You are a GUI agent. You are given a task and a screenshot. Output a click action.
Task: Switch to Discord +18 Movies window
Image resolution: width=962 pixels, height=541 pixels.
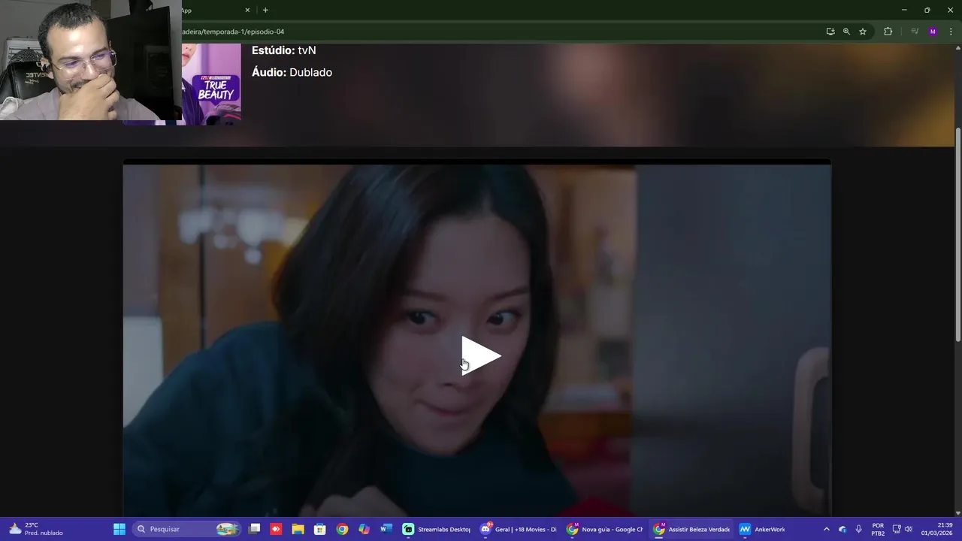click(x=519, y=529)
